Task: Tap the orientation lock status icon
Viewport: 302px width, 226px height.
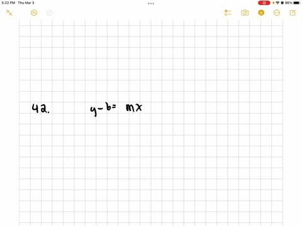Action: pyautogui.click(x=282, y=3)
